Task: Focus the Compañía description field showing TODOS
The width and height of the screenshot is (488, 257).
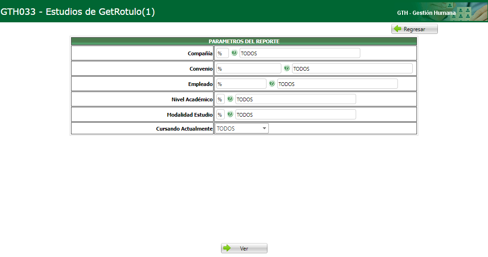Action: [x=299, y=53]
